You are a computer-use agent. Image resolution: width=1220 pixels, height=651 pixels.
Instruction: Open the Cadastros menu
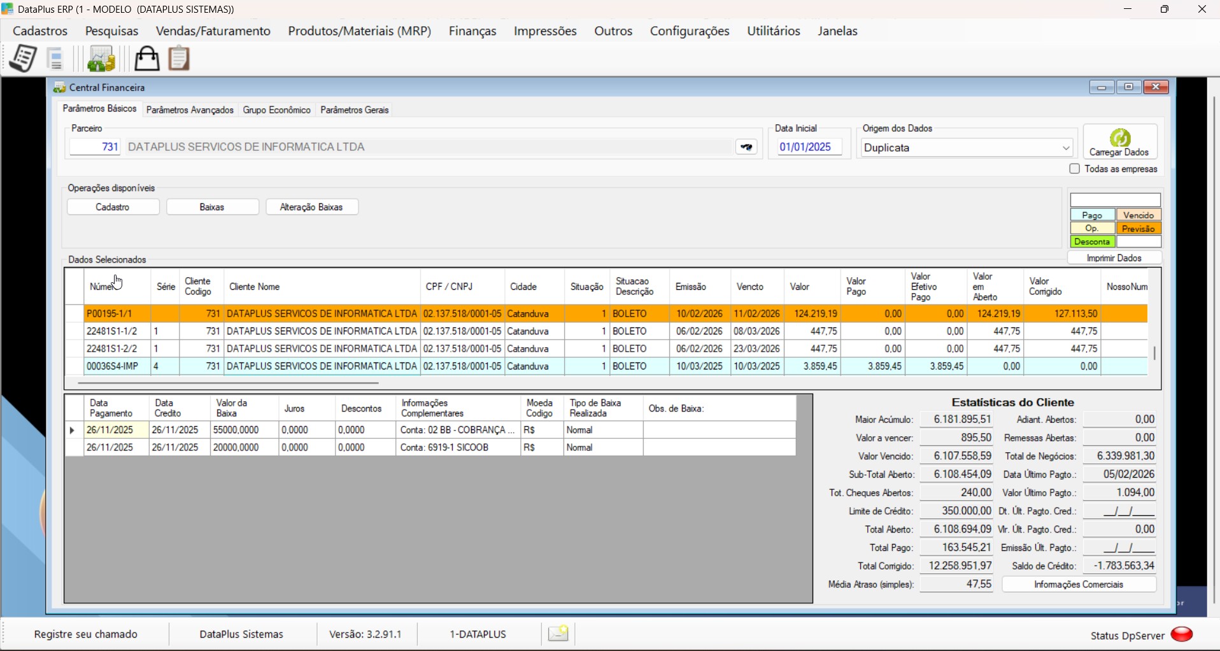tap(40, 31)
